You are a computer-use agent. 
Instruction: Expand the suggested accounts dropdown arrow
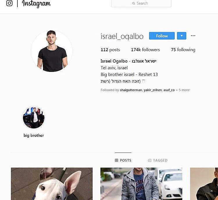[x=182, y=36]
